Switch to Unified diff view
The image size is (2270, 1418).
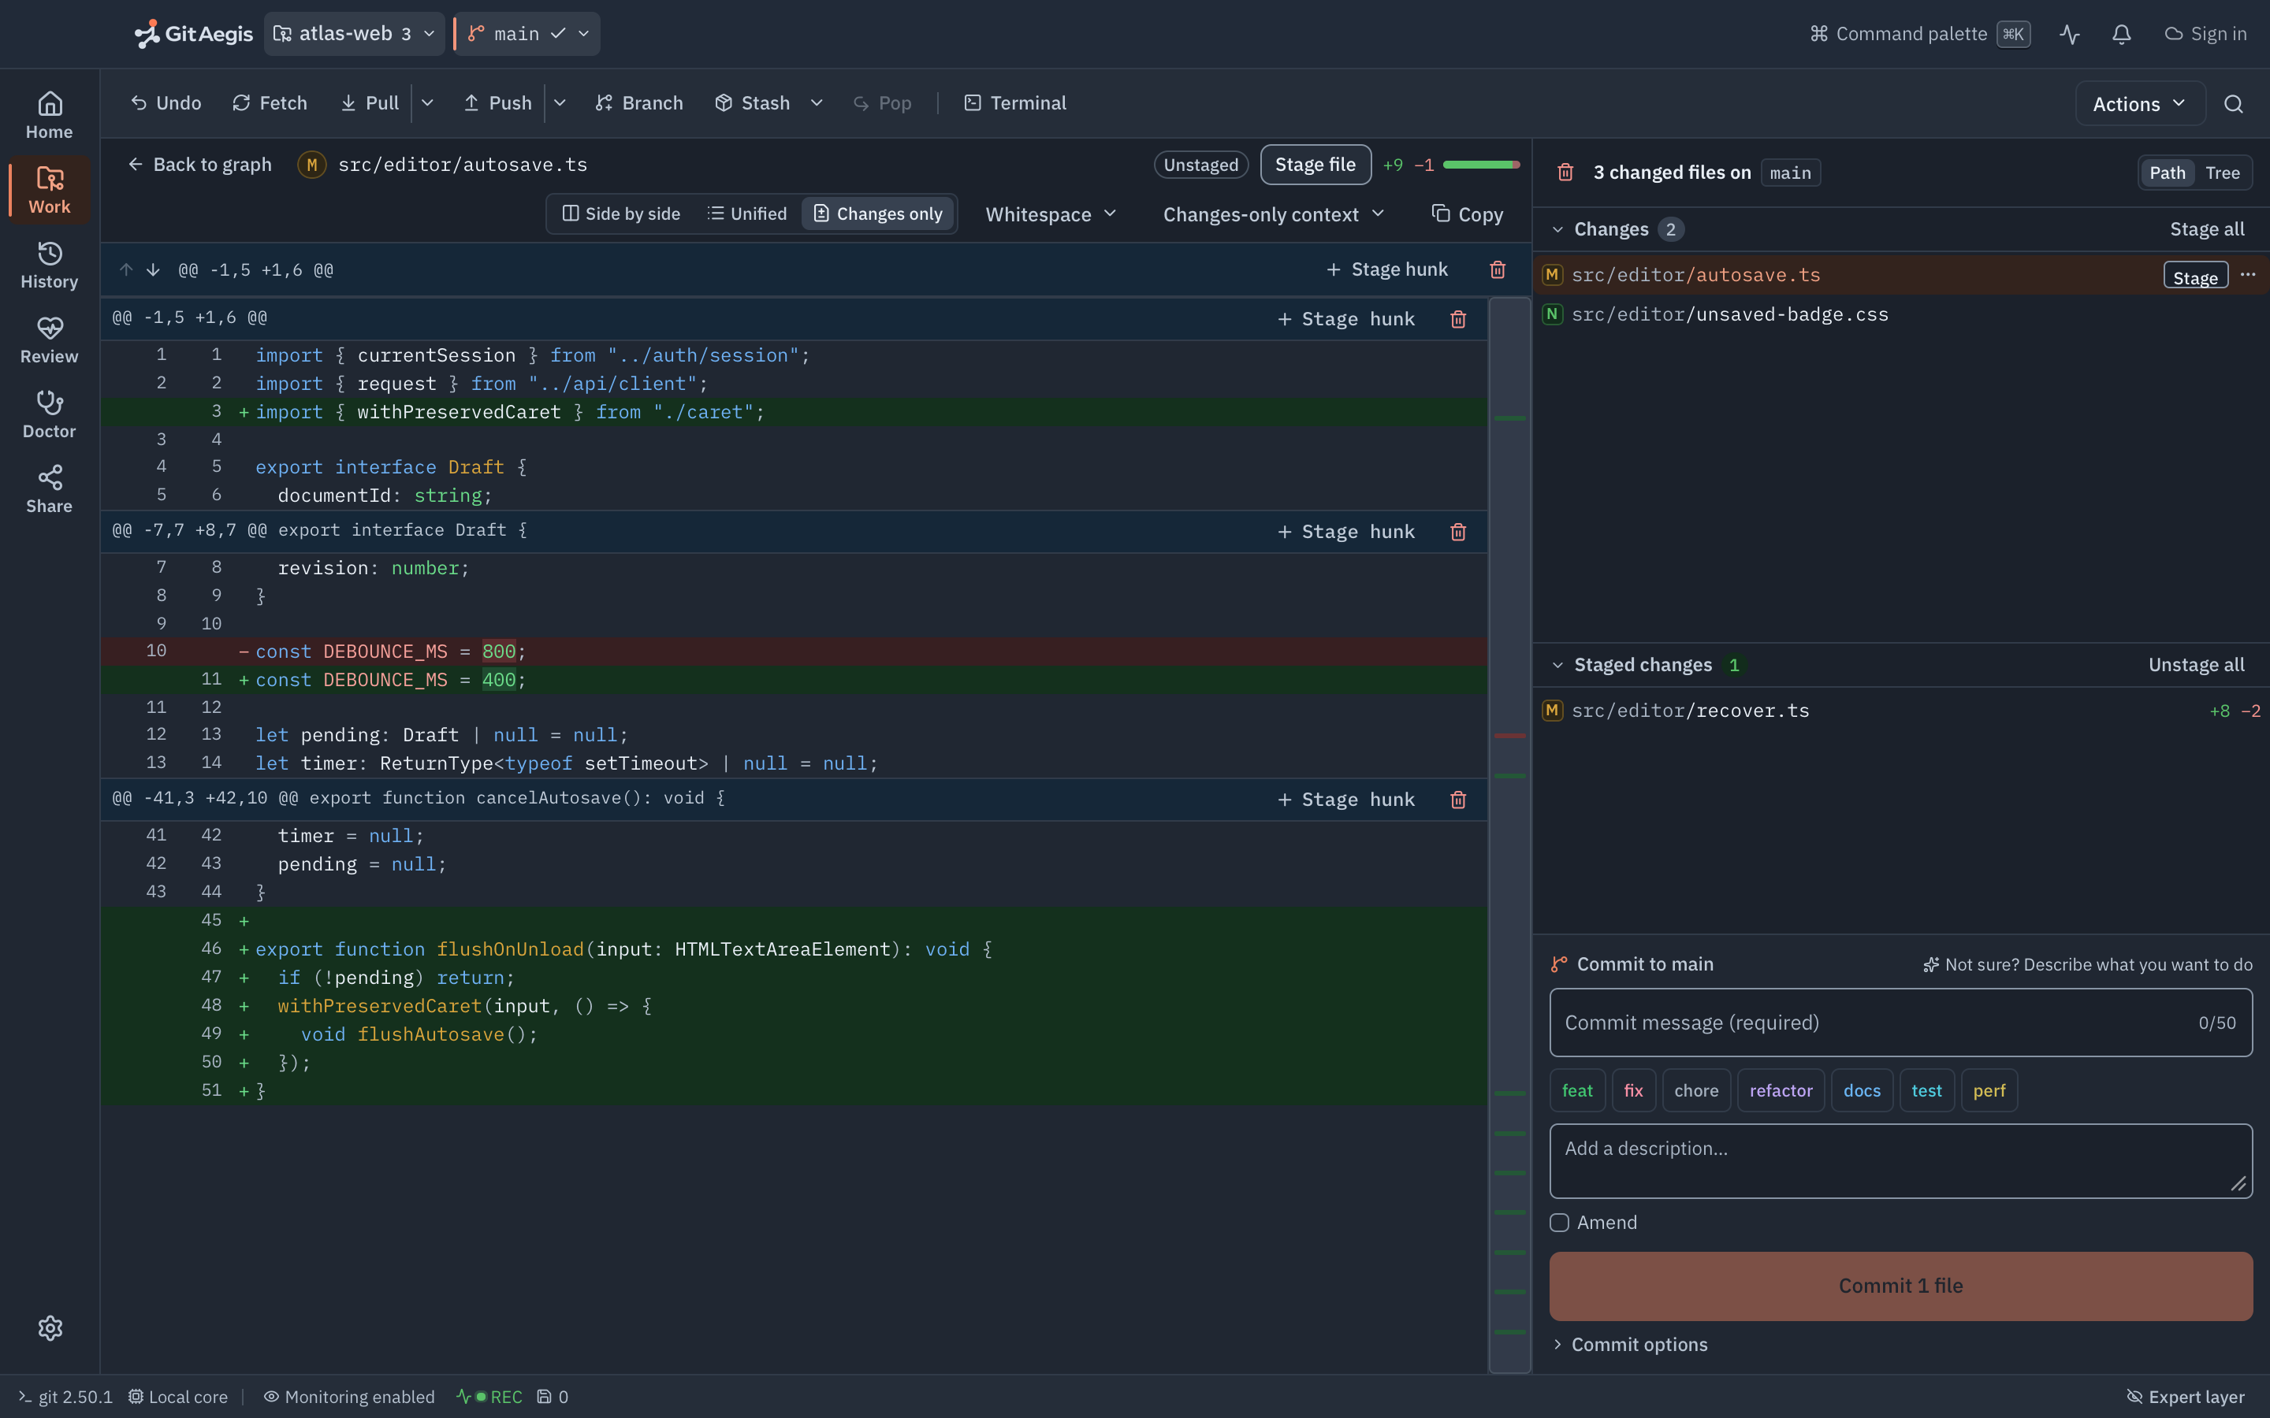coord(746,213)
